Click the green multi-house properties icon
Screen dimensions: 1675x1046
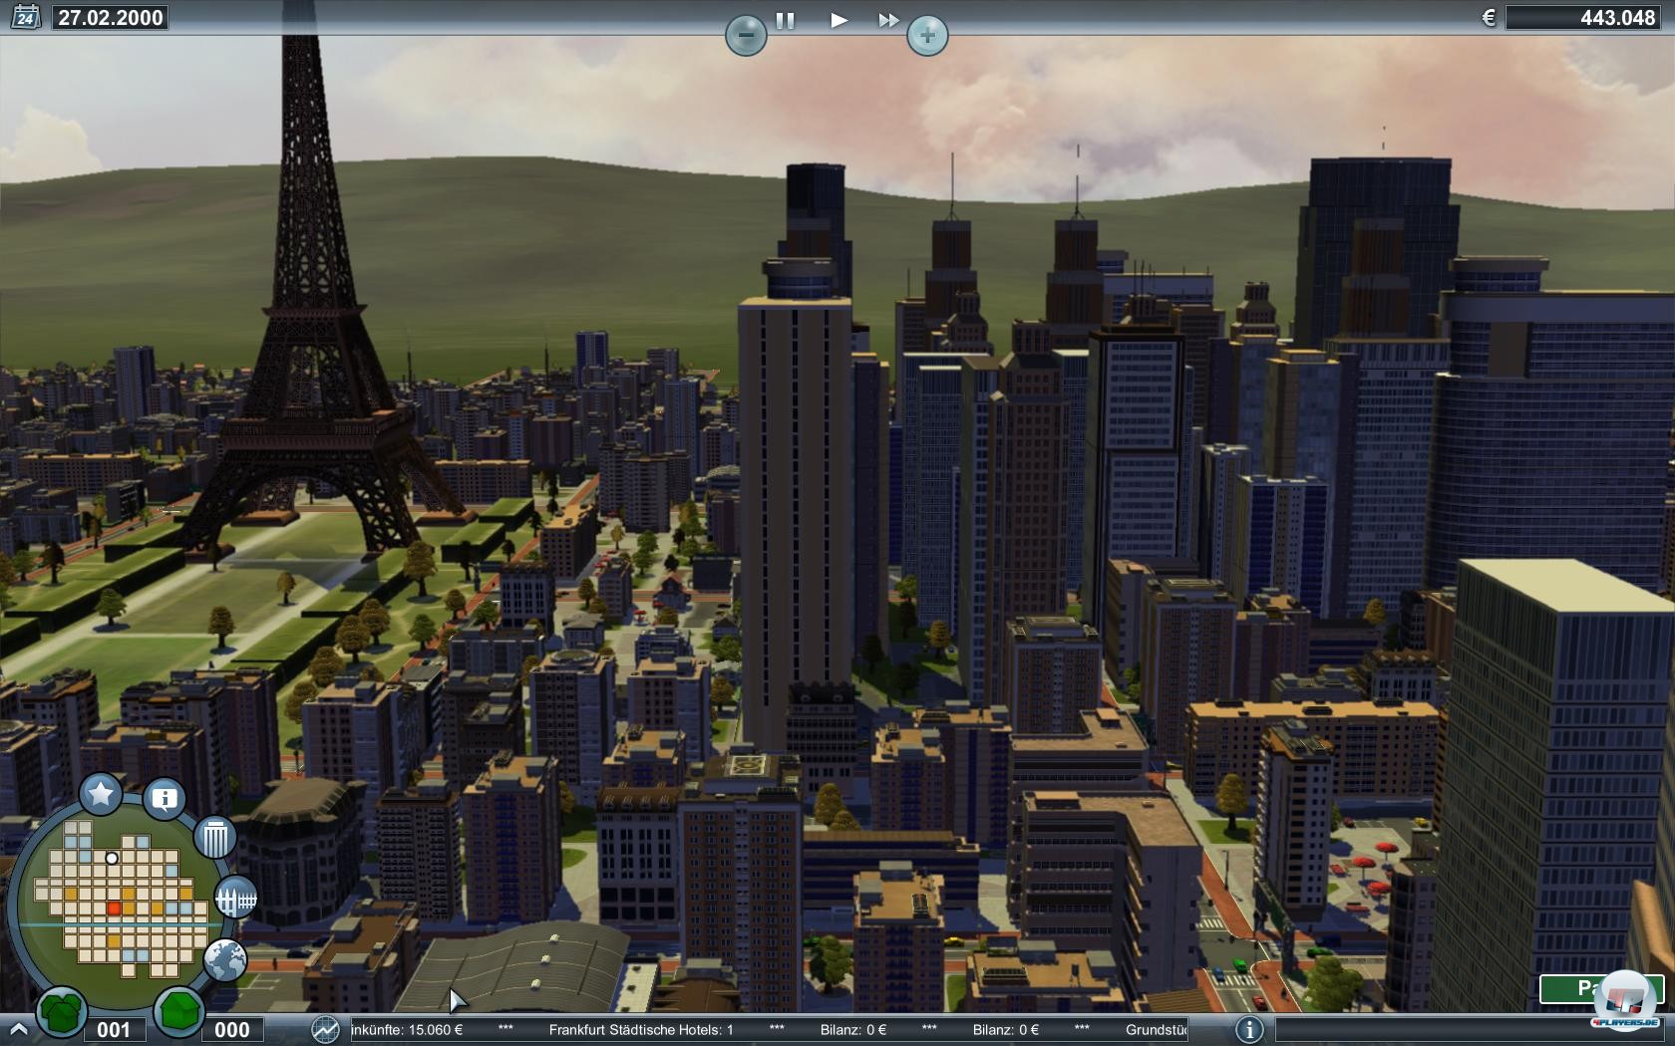coord(62,1010)
